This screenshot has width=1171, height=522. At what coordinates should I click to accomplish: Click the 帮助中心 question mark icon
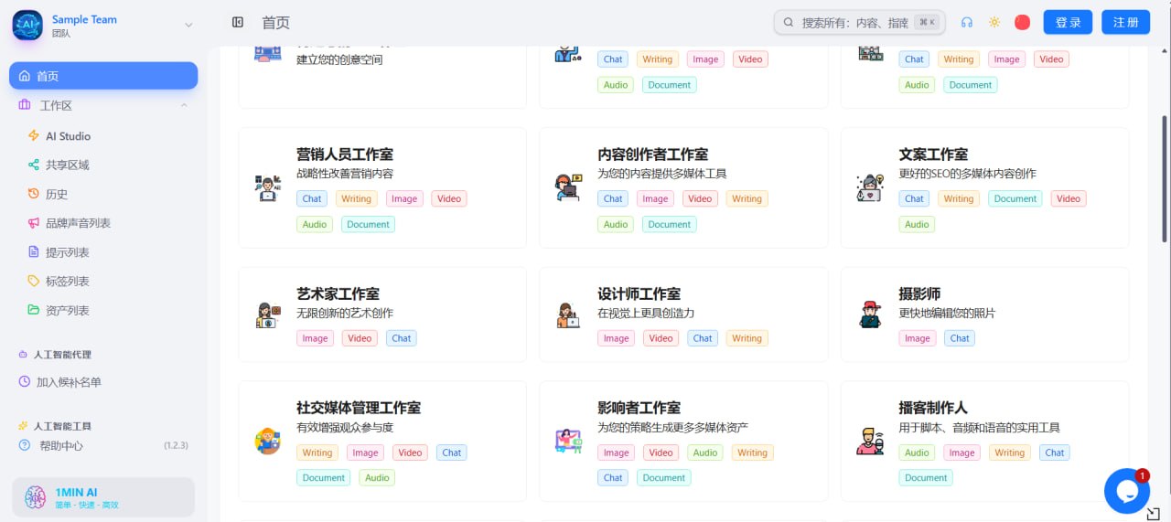tap(25, 445)
